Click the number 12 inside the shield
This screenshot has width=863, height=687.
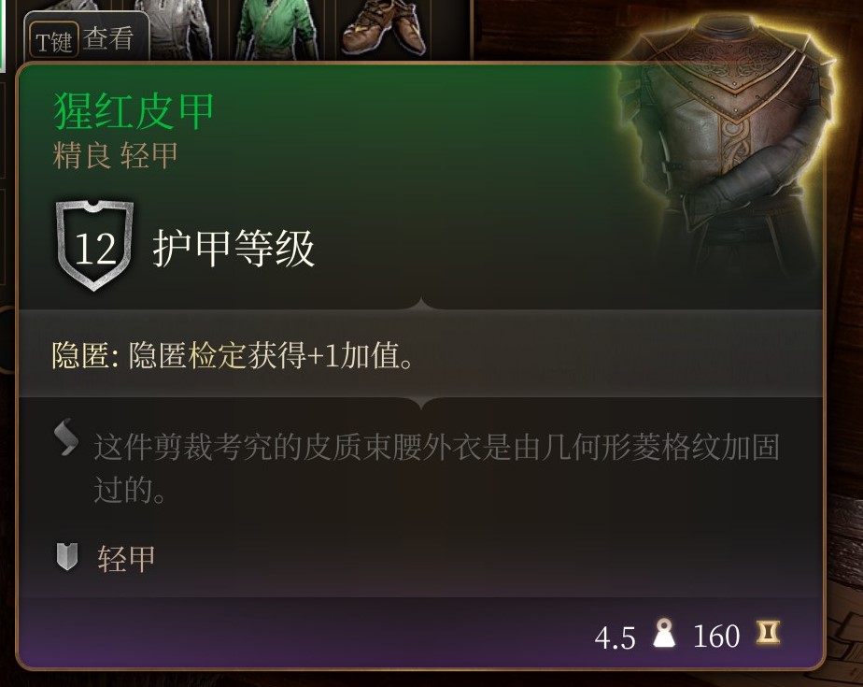(95, 249)
